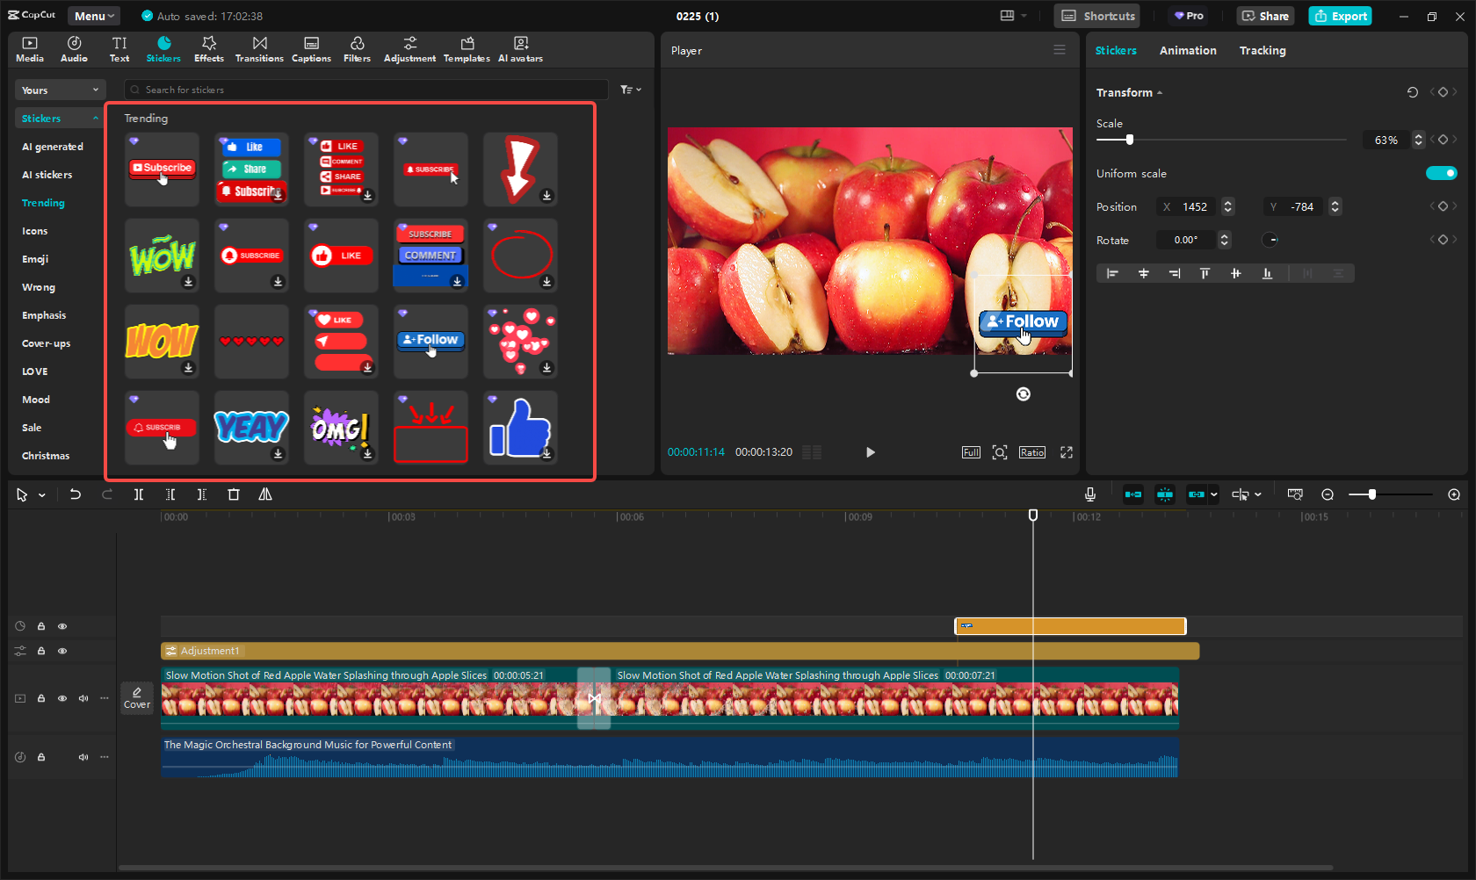Open the Effects panel
The width and height of the screenshot is (1476, 880).
208,49
